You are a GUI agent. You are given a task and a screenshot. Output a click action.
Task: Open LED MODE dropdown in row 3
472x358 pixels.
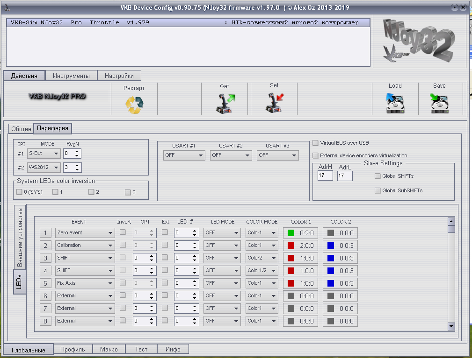pos(222,258)
